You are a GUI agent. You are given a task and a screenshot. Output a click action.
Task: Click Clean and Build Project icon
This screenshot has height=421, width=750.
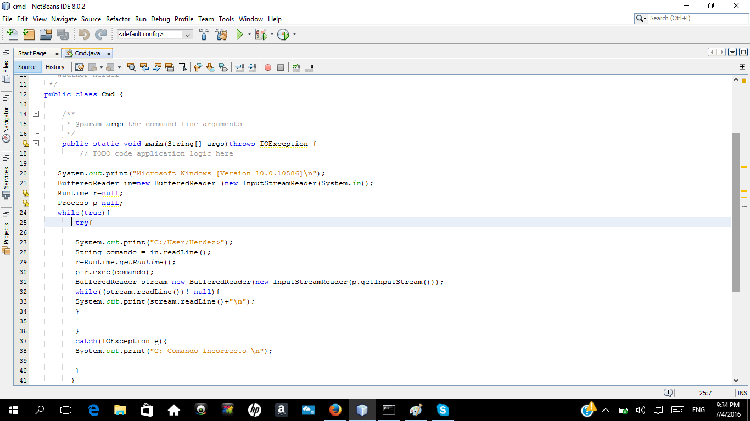[x=221, y=35]
